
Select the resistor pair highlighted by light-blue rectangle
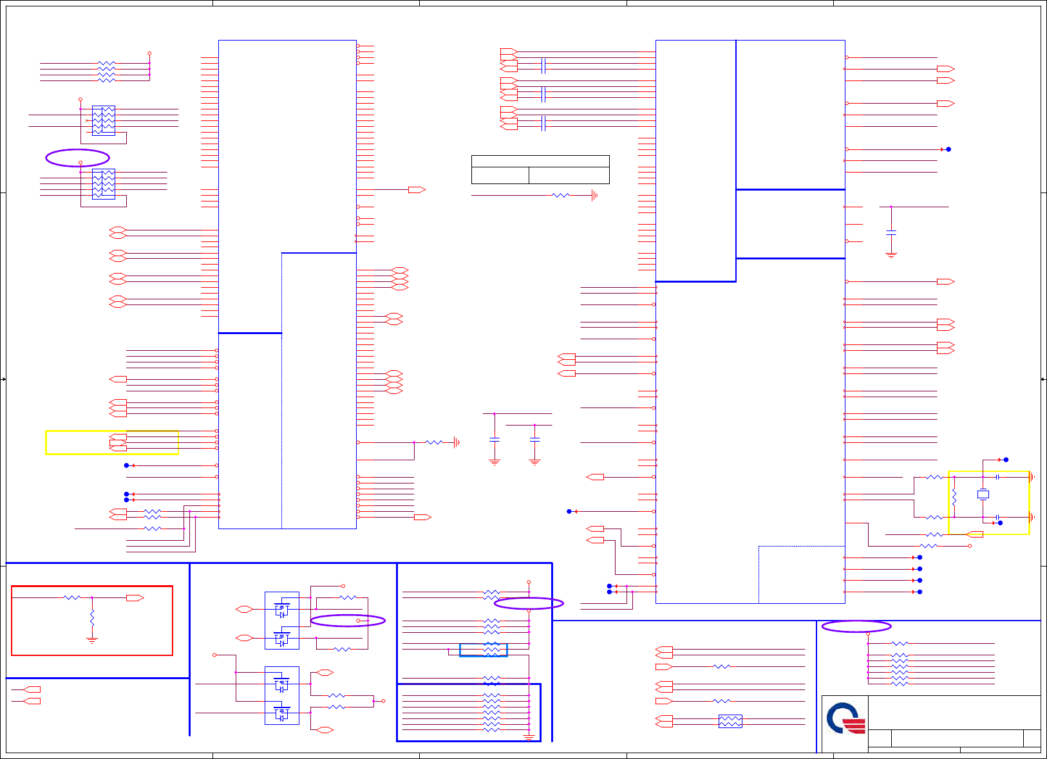click(x=484, y=650)
